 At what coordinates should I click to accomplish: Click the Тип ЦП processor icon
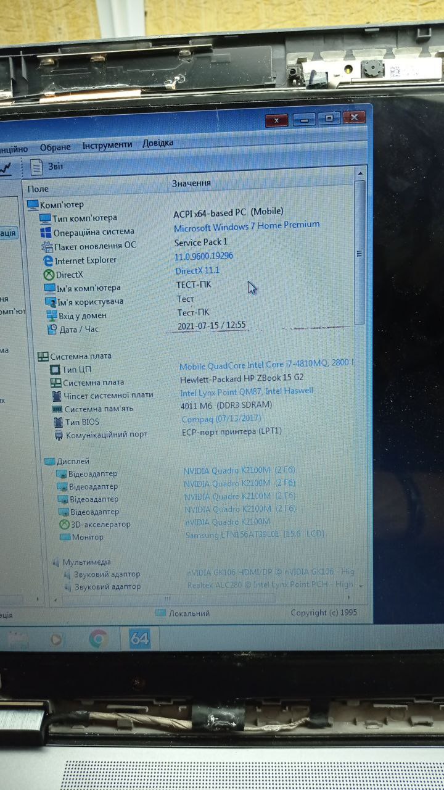[x=54, y=370]
